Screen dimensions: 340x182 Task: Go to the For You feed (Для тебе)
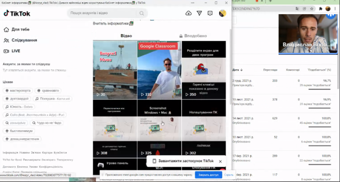click(x=16, y=30)
